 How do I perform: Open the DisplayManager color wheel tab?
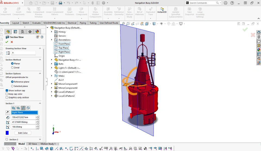[37, 32]
